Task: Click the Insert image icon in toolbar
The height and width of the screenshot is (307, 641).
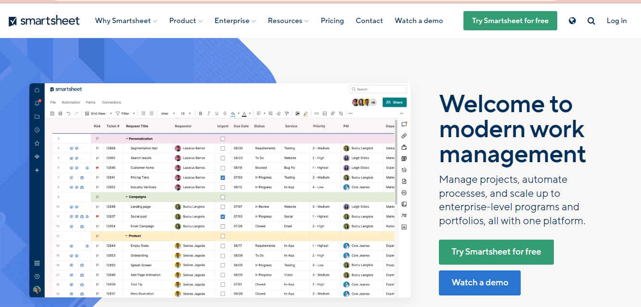Action: pos(325,114)
